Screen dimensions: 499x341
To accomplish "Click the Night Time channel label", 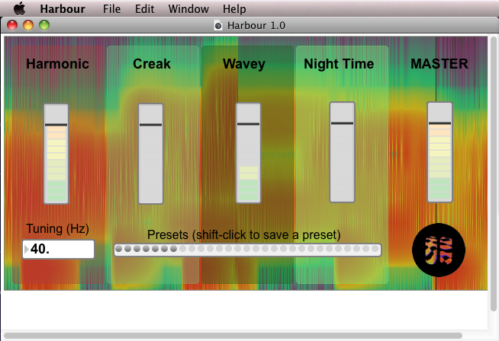I will 339,65.
